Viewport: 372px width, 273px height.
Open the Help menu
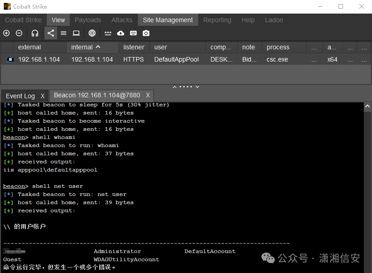248,20
